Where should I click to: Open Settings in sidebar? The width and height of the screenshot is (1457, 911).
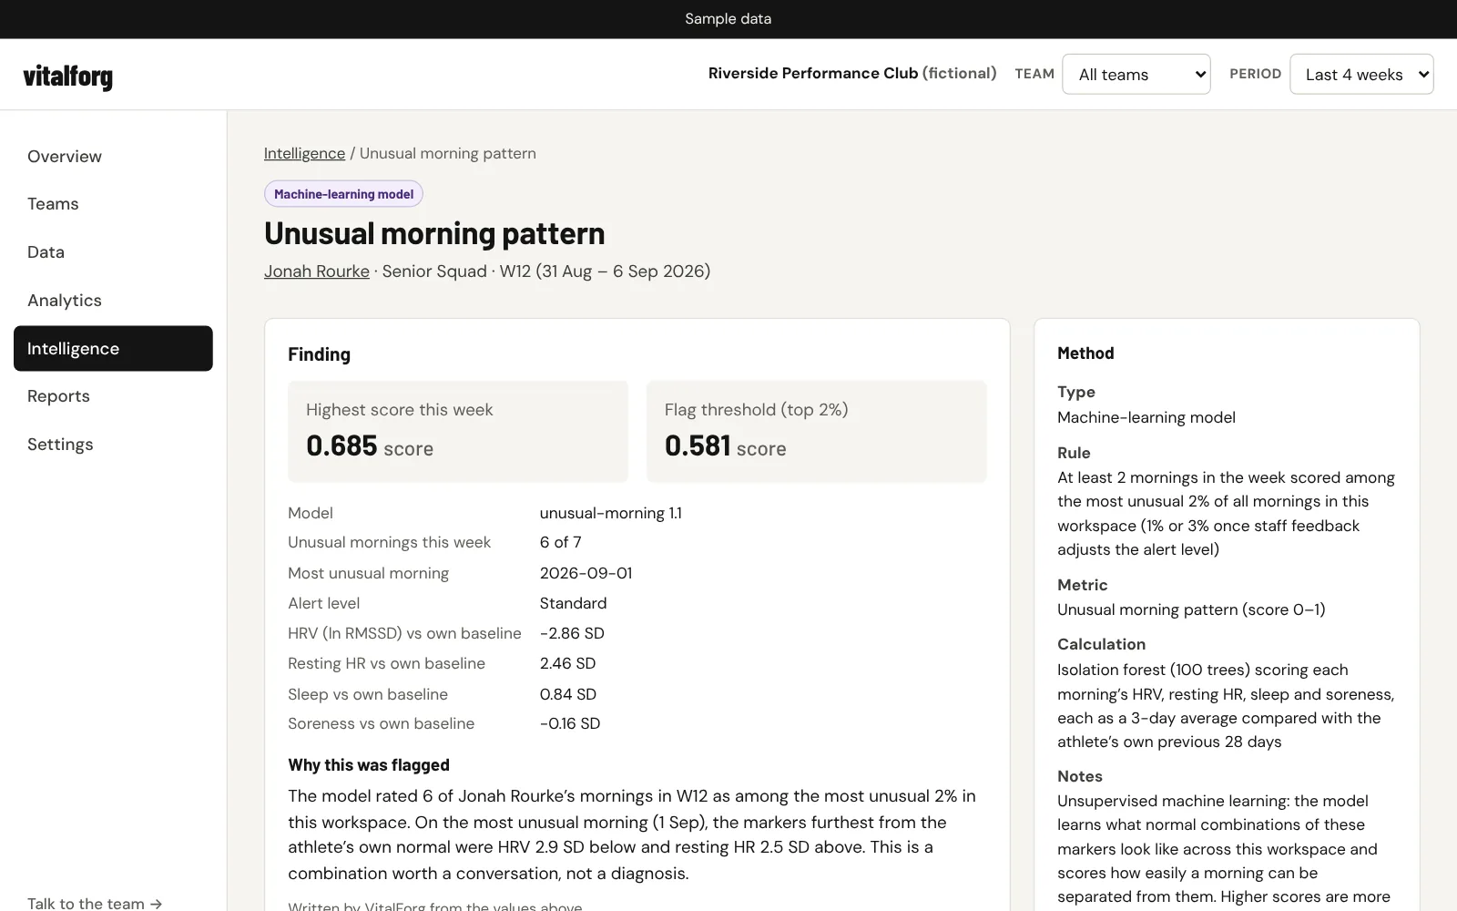113,445
